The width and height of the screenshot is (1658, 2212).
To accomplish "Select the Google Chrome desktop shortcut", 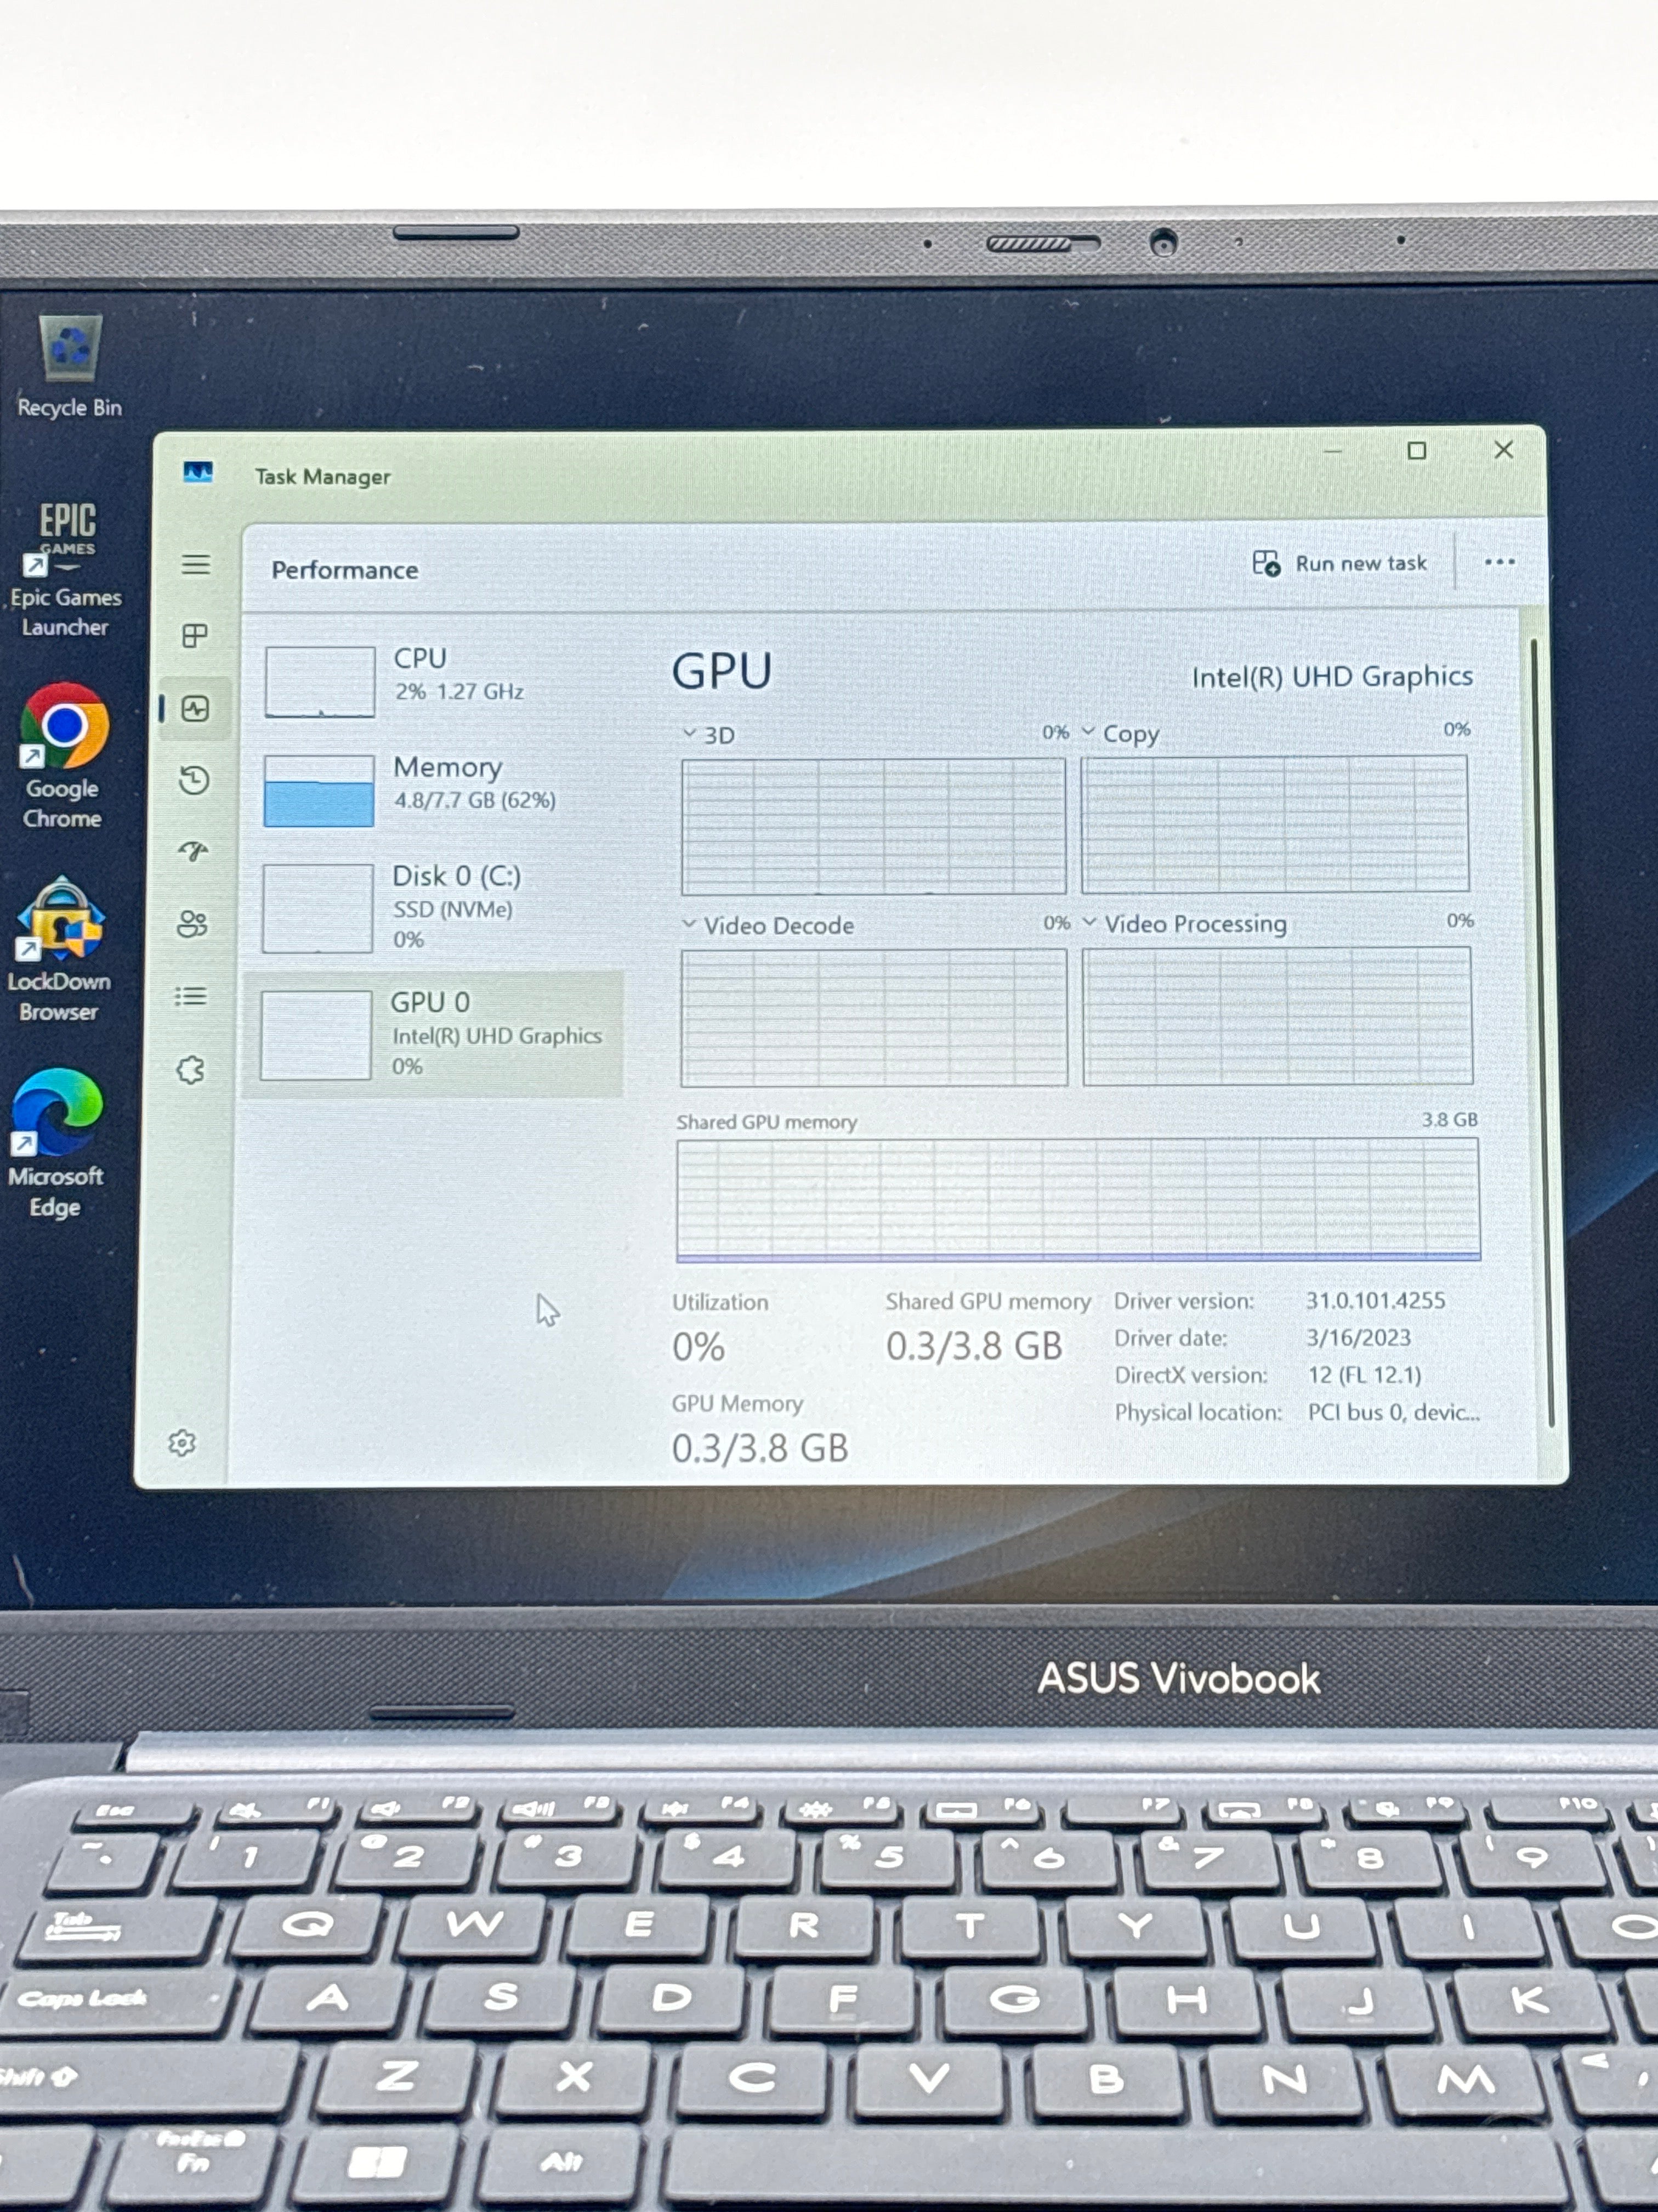I will [x=63, y=756].
